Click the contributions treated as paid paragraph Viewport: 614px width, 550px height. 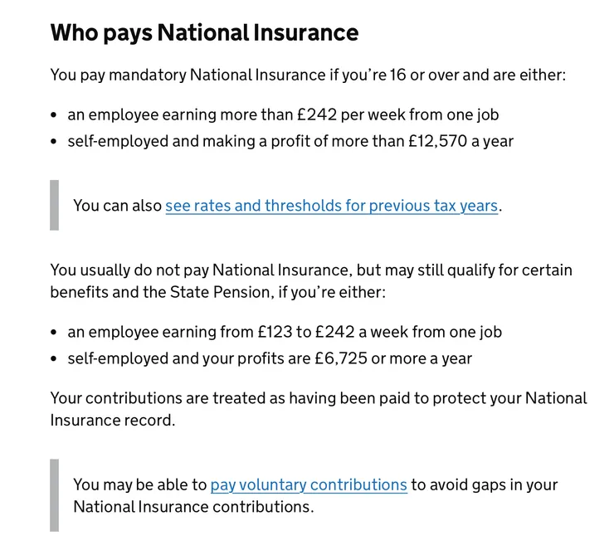point(319,409)
